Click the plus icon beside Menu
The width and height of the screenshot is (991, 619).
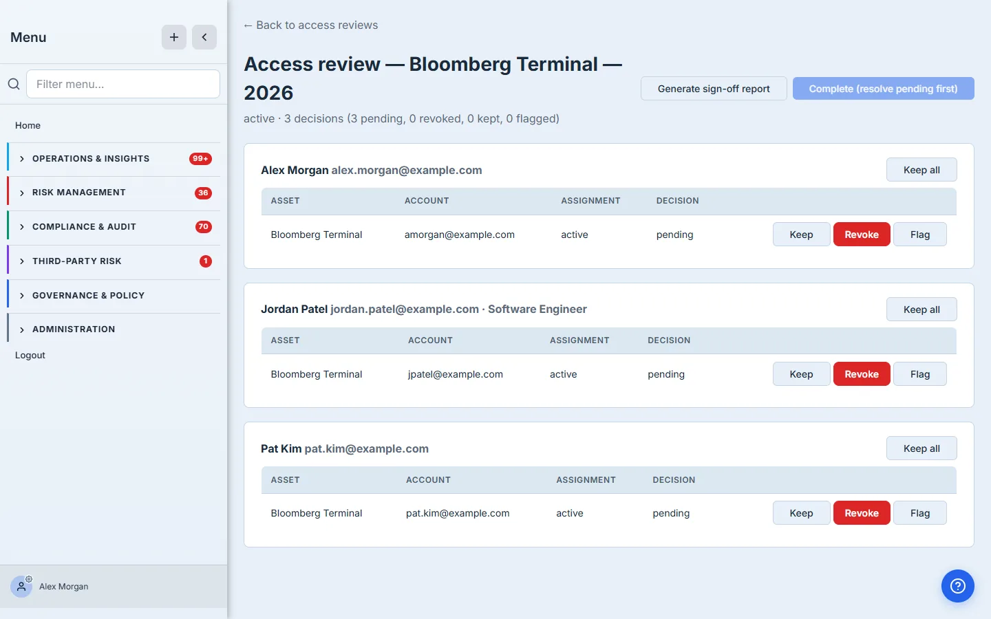point(174,37)
